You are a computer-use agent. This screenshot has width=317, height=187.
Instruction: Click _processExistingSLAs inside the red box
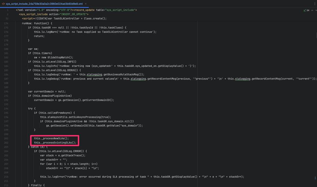pyautogui.click(x=55, y=142)
